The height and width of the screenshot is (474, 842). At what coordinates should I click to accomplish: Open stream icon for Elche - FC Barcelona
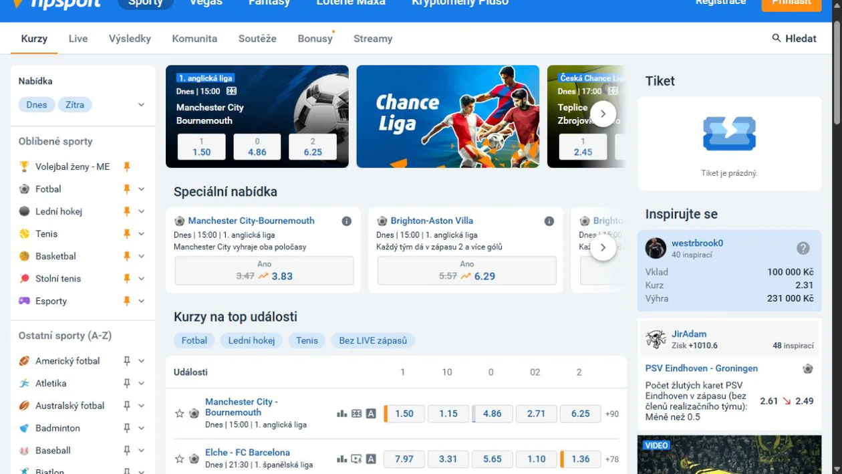pos(356,459)
